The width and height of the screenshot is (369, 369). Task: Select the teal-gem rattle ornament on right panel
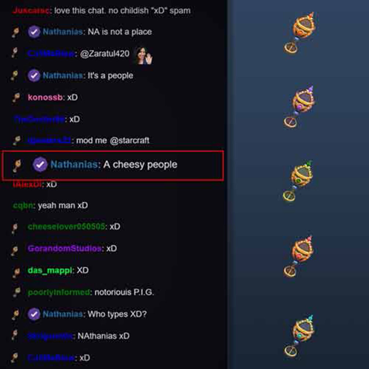click(299, 336)
